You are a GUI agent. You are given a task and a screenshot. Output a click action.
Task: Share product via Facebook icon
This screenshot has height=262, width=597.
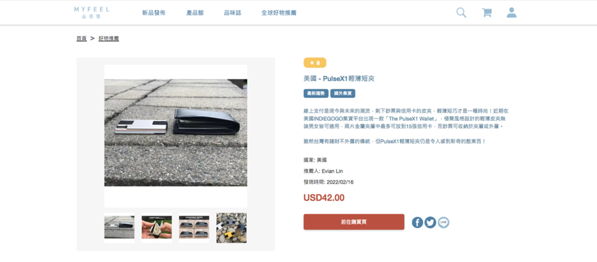point(417,222)
